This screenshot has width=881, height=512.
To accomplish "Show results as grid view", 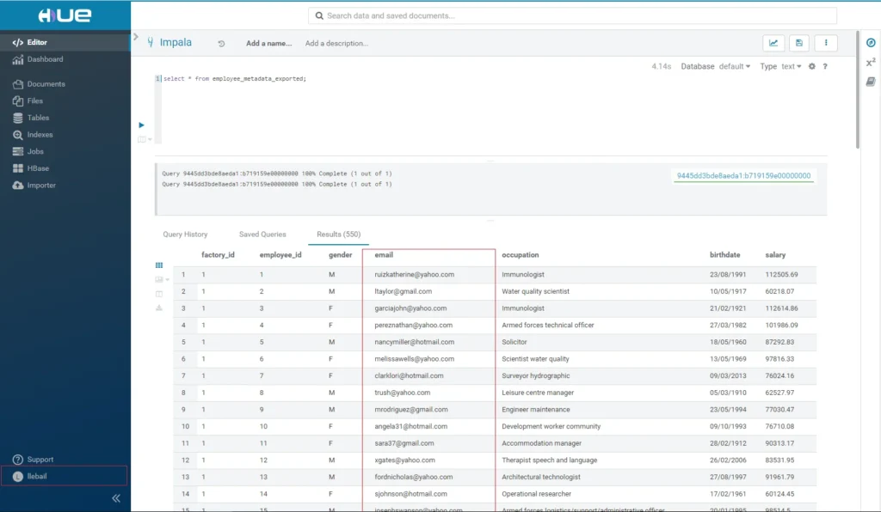I will (x=159, y=265).
